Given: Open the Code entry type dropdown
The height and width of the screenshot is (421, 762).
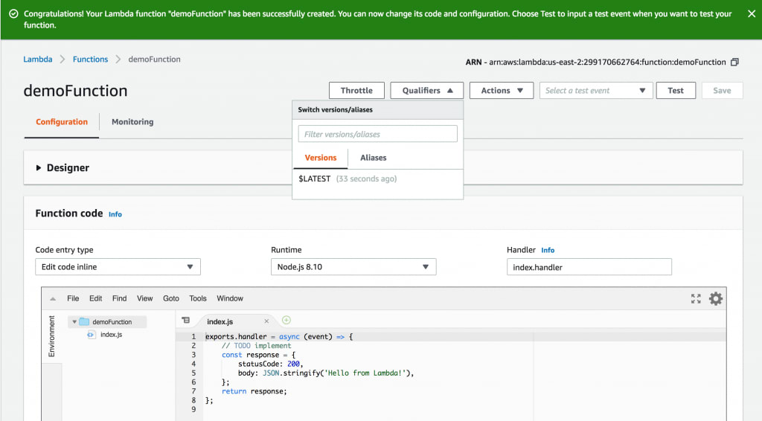Looking at the screenshot, I should pyautogui.click(x=118, y=266).
